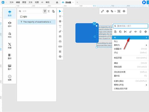The height and width of the screenshot is (112, 149).
Task: Open the 插画 illustrations sidebar panel
Action: (10, 78)
